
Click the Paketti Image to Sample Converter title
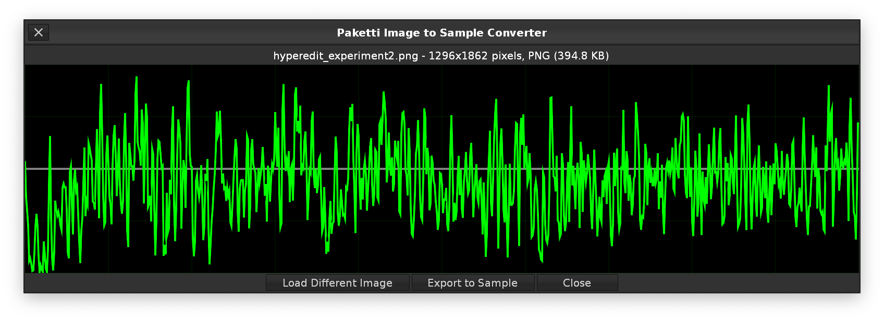441,33
